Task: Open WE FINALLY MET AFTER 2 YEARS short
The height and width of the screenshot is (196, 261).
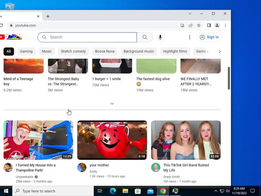Action: (196, 81)
